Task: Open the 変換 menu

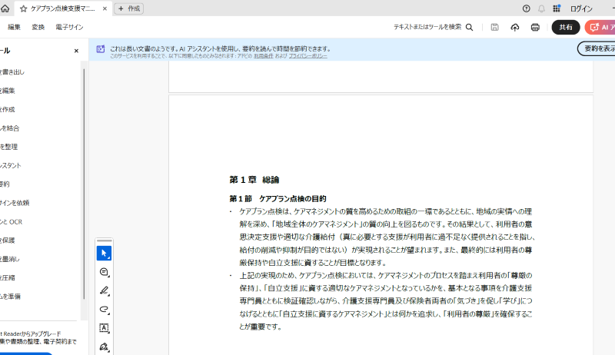Action: (x=38, y=27)
